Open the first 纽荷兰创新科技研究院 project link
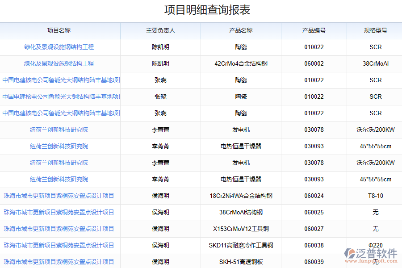The image size is (402, 268). click(59, 130)
